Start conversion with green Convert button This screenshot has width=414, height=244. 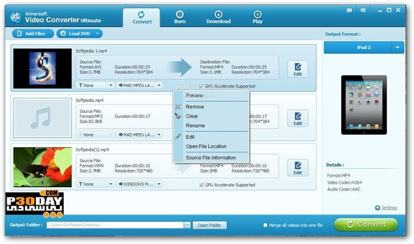pyautogui.click(x=366, y=225)
